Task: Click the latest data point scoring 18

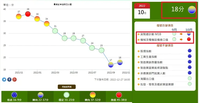Action: point(120,62)
